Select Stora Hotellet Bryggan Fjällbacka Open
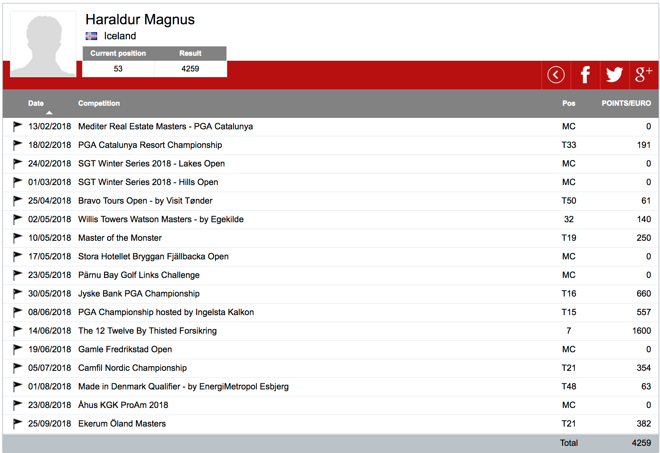 tap(153, 257)
